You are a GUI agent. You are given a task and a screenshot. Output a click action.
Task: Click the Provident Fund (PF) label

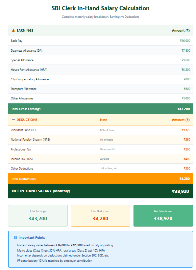tap(23, 130)
